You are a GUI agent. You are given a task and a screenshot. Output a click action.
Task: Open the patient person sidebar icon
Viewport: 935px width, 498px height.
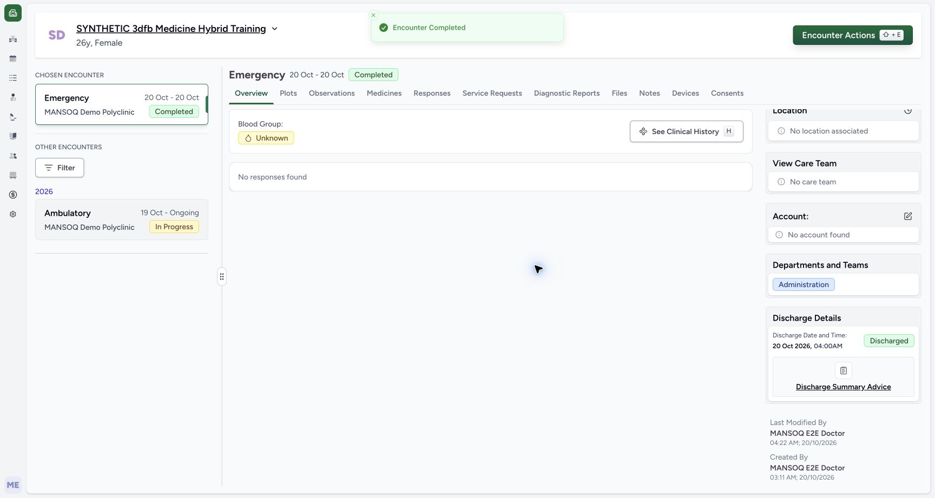[13, 97]
